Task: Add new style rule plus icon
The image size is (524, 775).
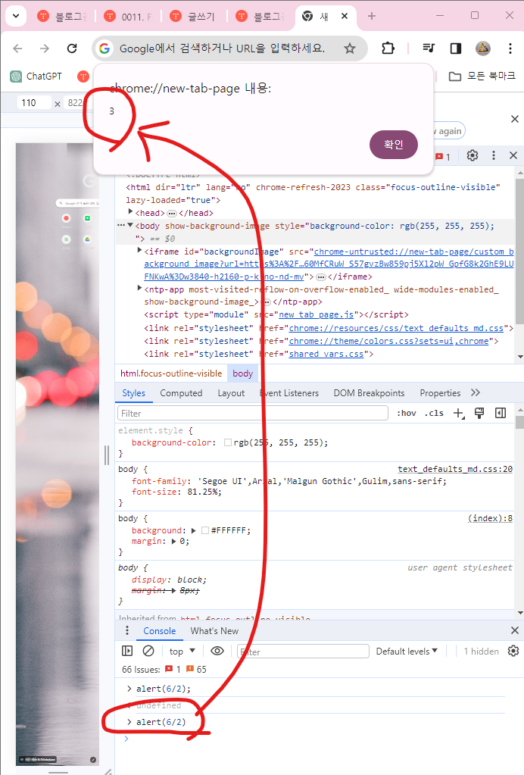Action: pyautogui.click(x=459, y=413)
